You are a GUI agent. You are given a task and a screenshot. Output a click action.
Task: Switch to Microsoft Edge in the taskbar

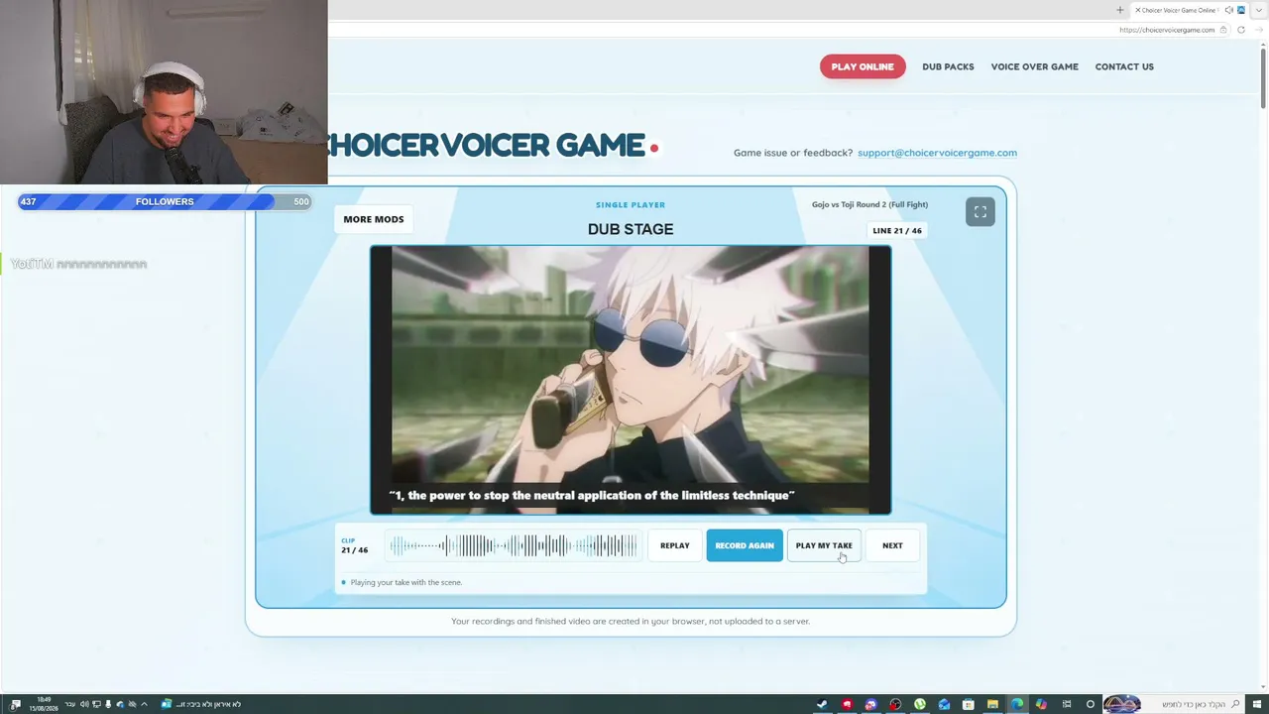1017,704
